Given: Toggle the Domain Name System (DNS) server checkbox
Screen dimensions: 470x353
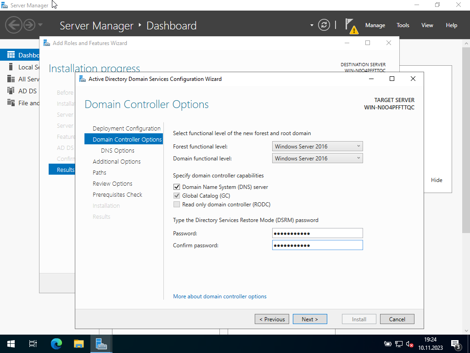Looking at the screenshot, I should click(177, 187).
